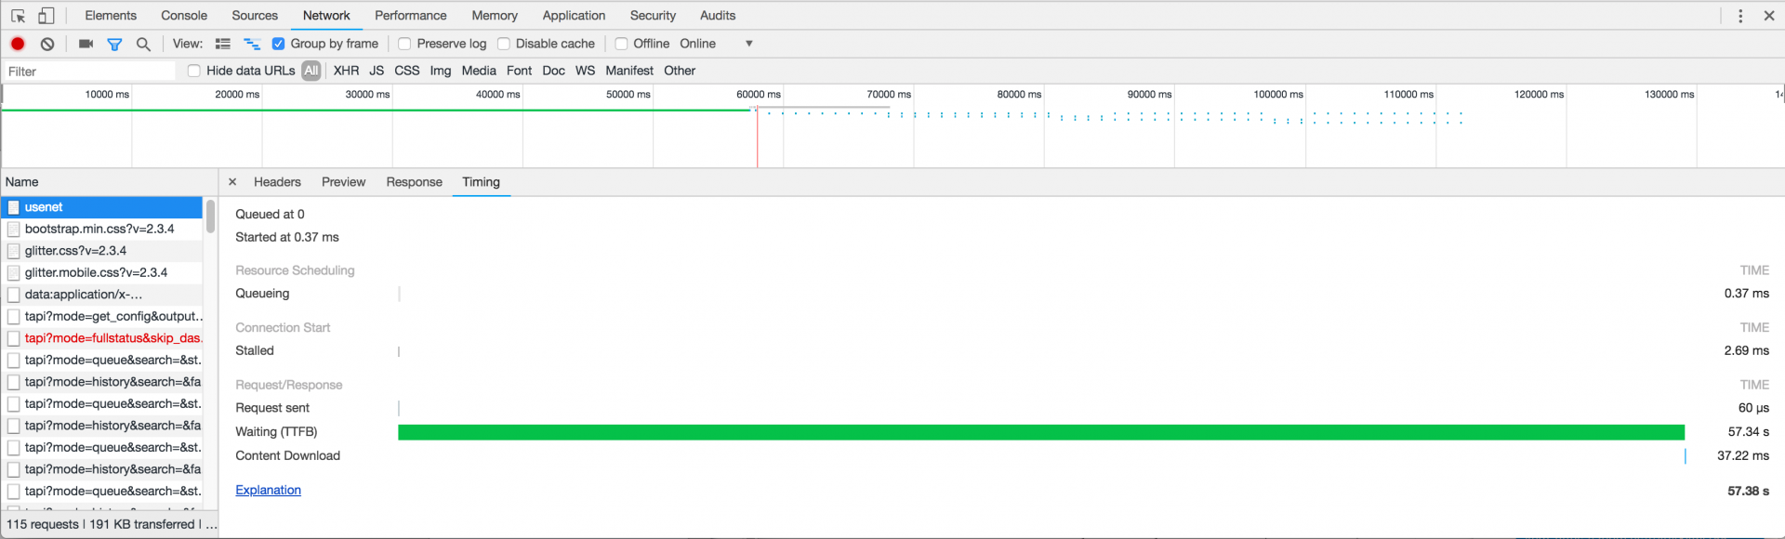This screenshot has width=1785, height=539.
Task: Select bootstrap.min.css?v=2.3.4 request
Action: click(x=101, y=229)
